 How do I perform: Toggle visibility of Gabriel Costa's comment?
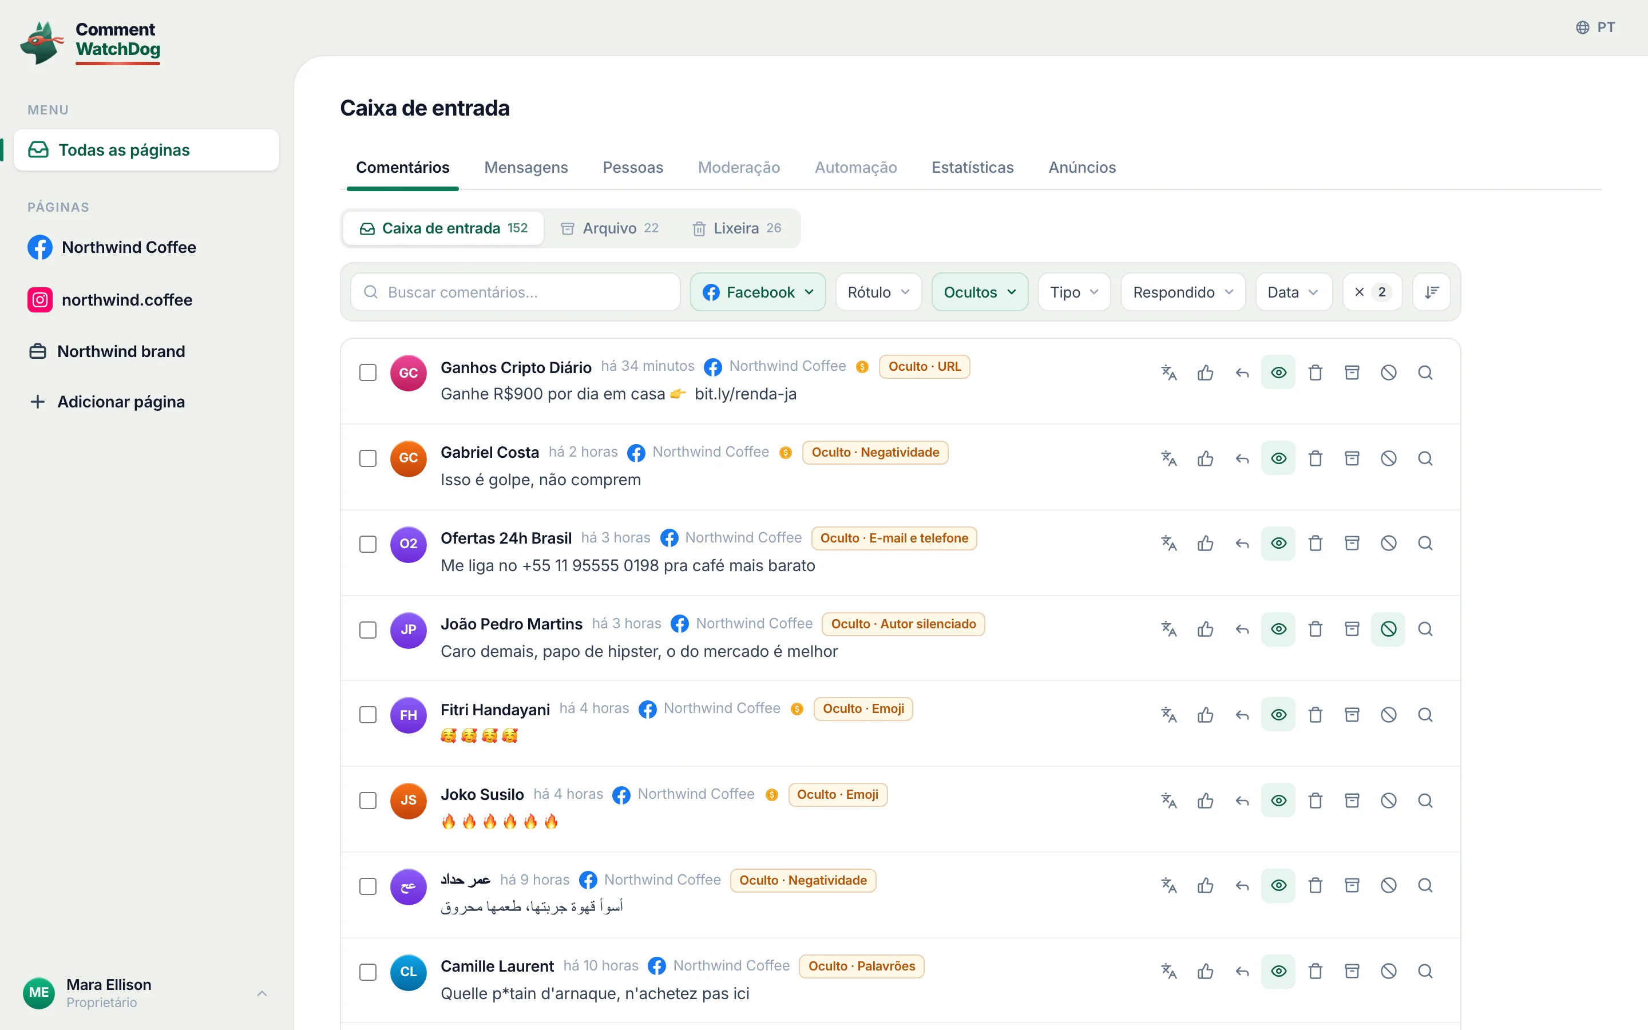1279,458
